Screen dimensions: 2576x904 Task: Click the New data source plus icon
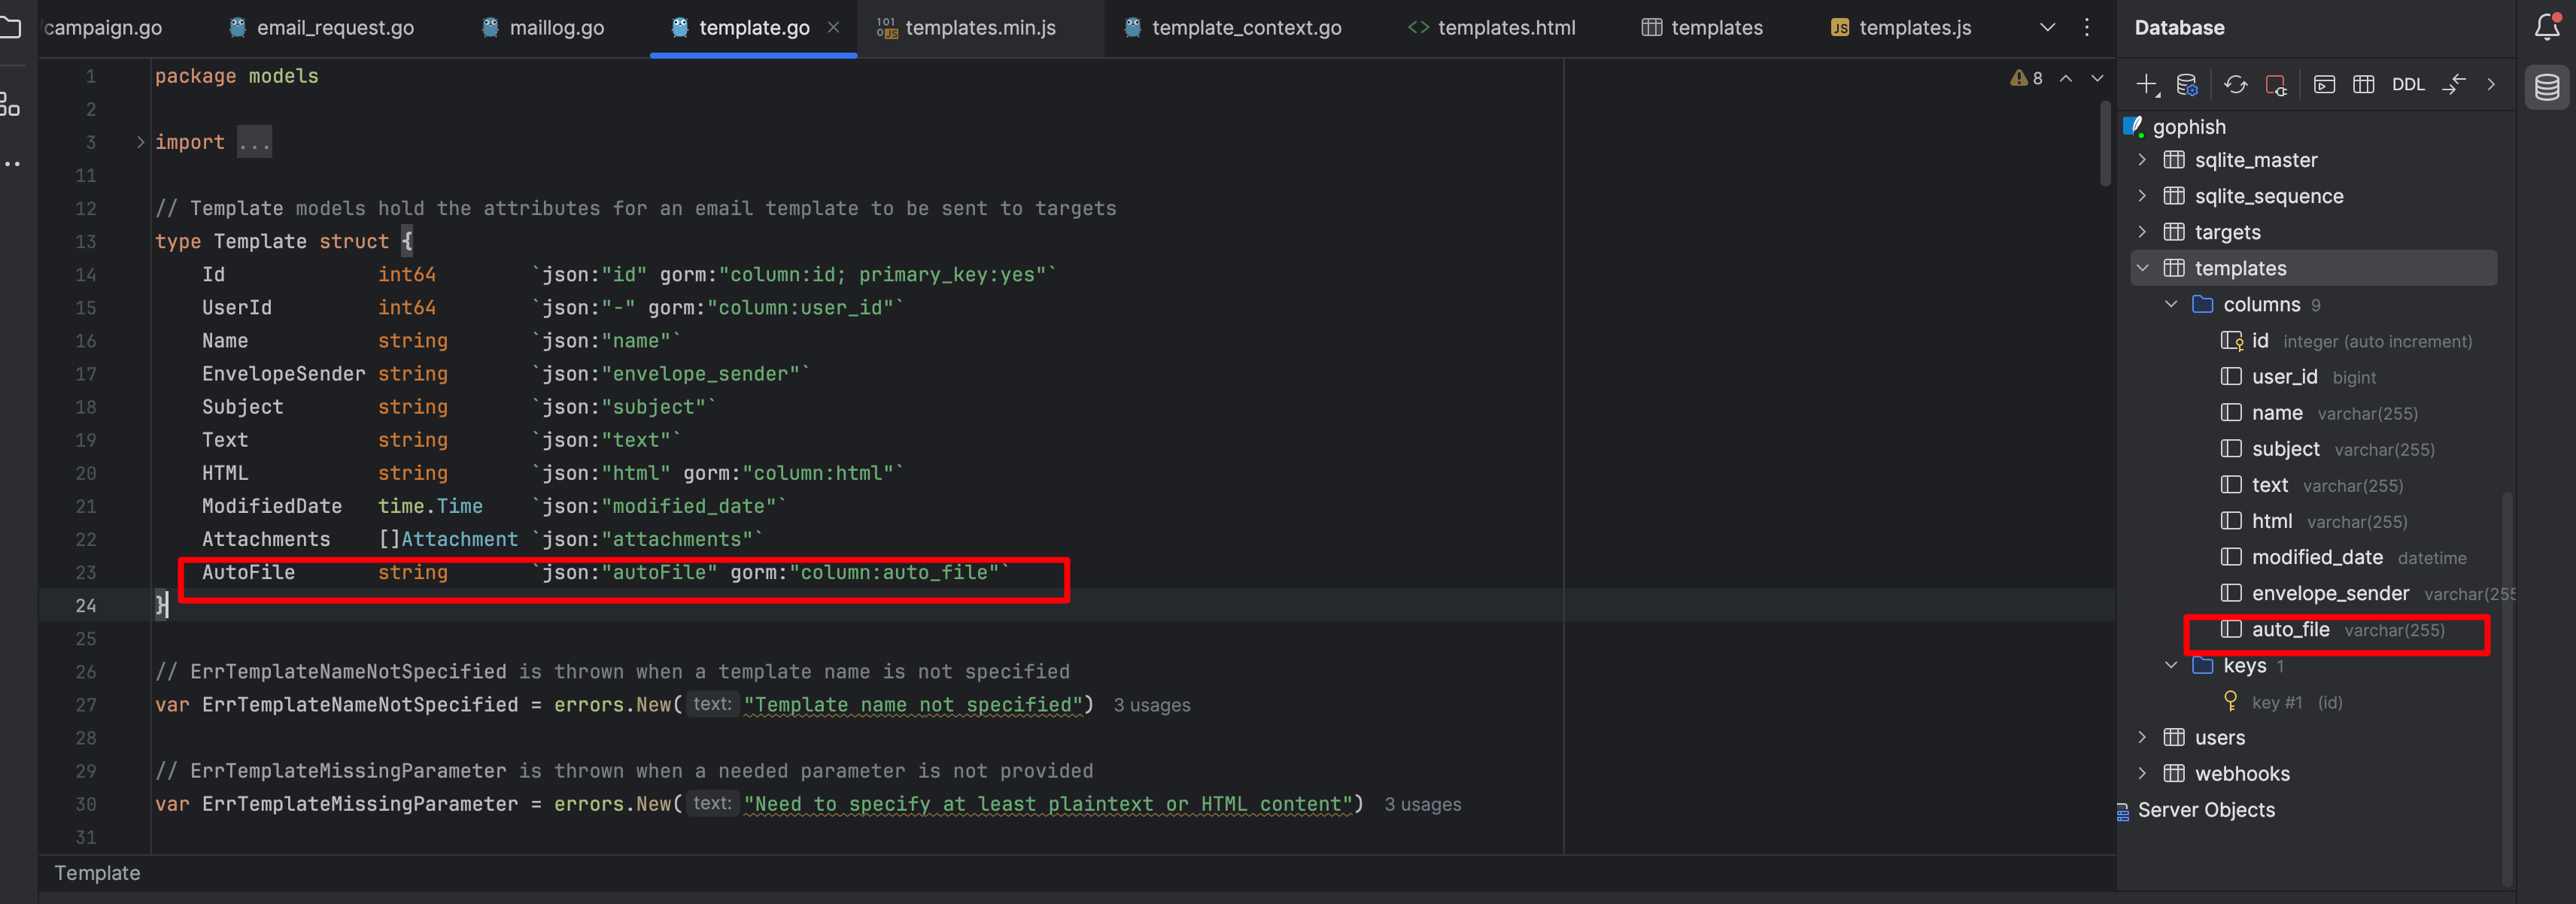[x=2147, y=85]
